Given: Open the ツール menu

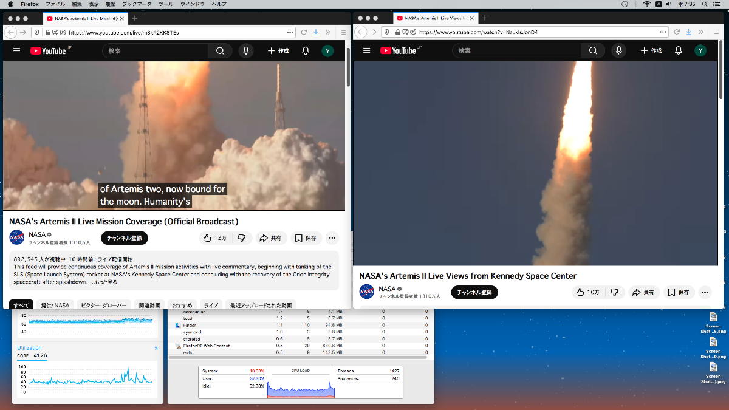Looking at the screenshot, I should 165,4.
